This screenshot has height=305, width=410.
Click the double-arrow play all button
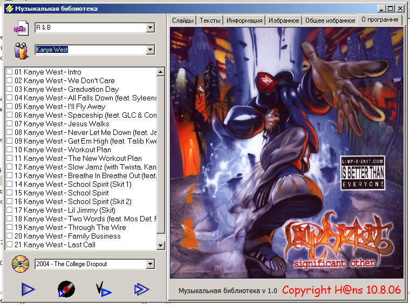pos(142,289)
